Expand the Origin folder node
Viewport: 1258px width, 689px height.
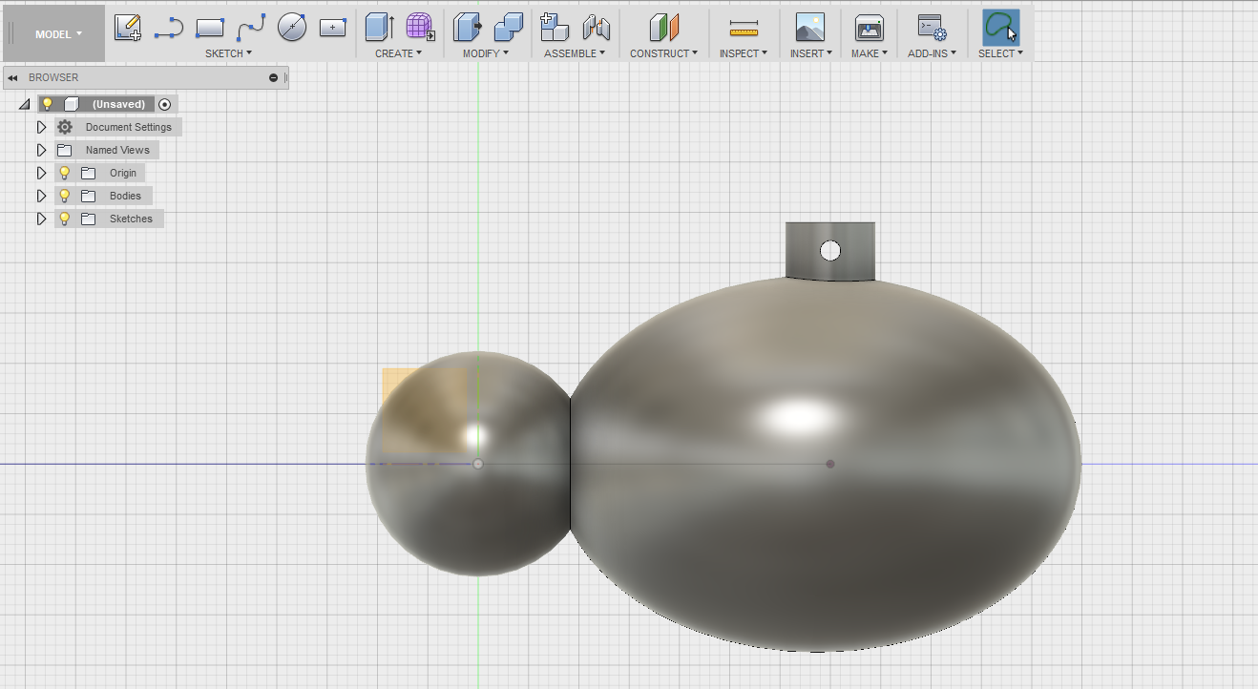pyautogui.click(x=41, y=173)
